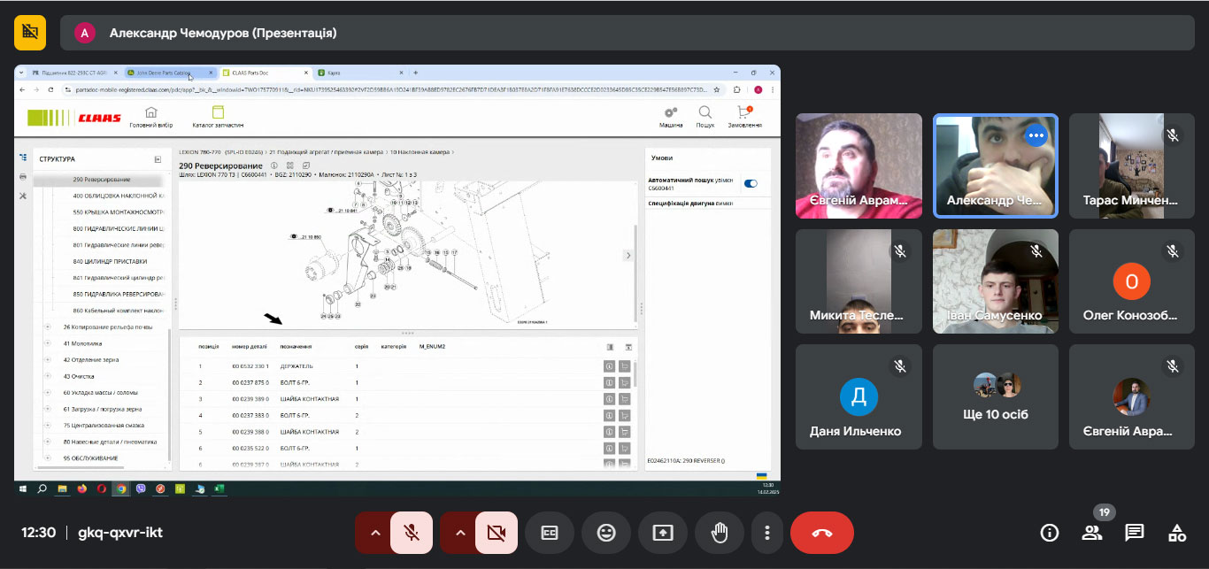Select 840 ЦИЛИНДР ПРИСТАВКИ tree entry

tap(110, 262)
